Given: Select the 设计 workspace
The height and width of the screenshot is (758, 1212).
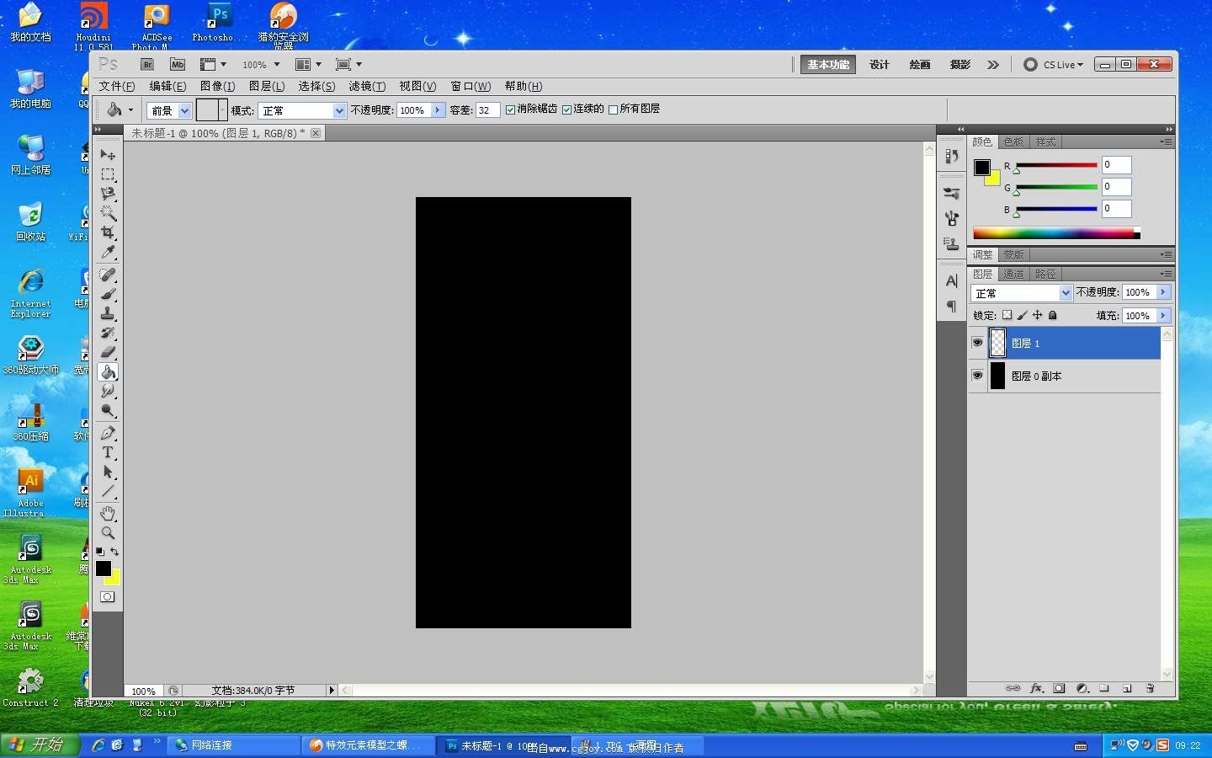Looking at the screenshot, I should (880, 65).
